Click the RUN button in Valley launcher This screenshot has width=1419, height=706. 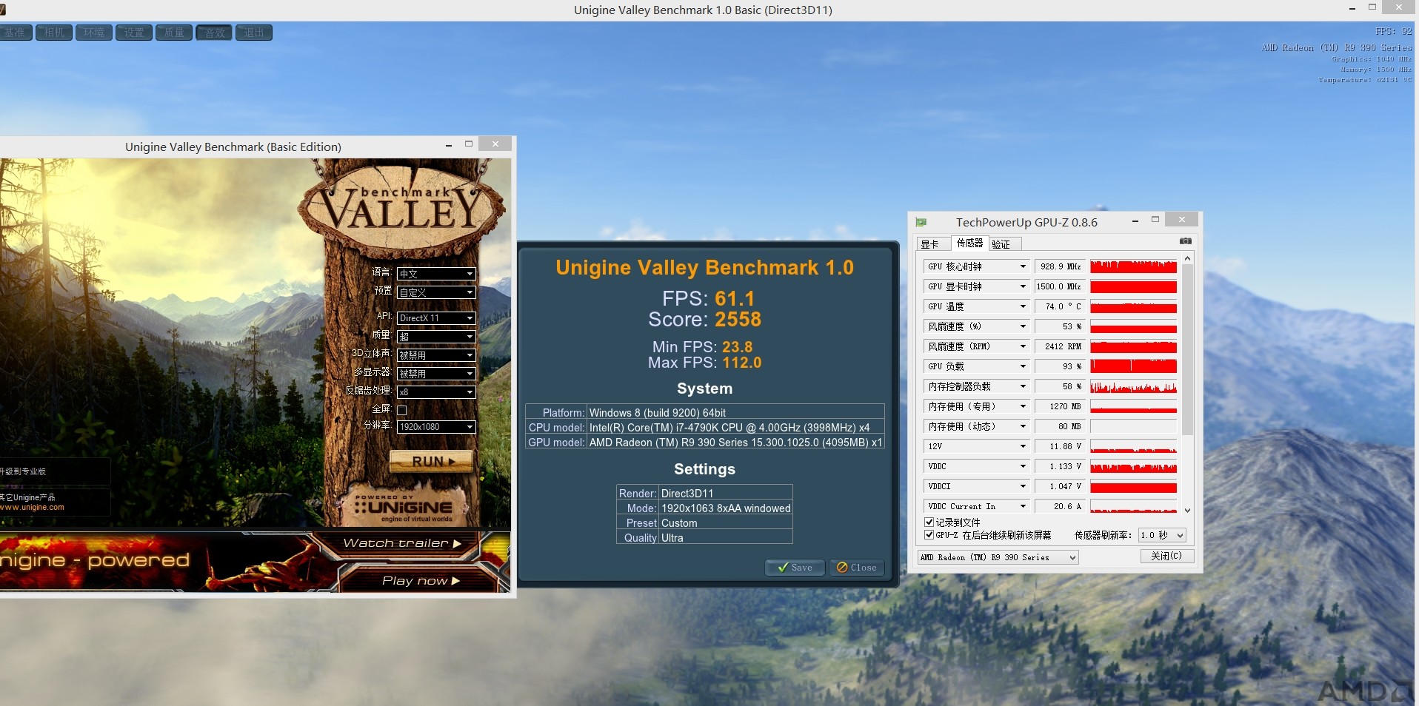point(432,461)
